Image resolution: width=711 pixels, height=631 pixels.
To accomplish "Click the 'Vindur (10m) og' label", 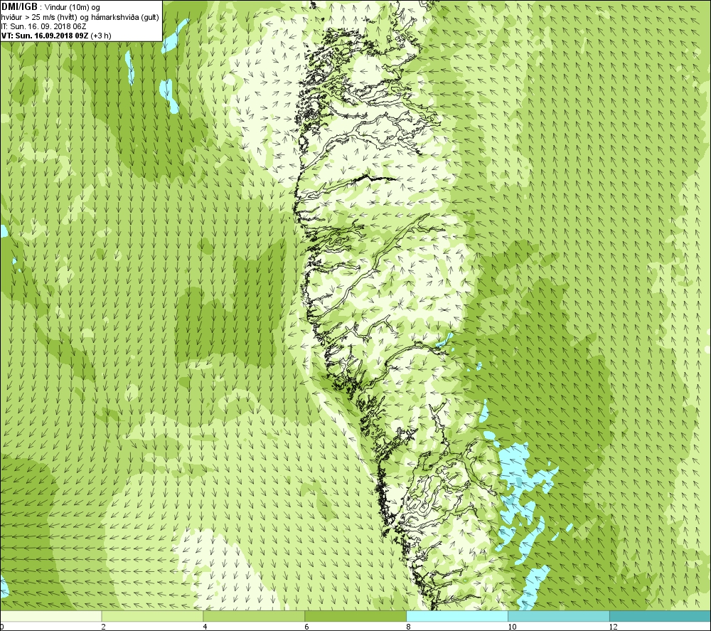I will click(x=72, y=7).
